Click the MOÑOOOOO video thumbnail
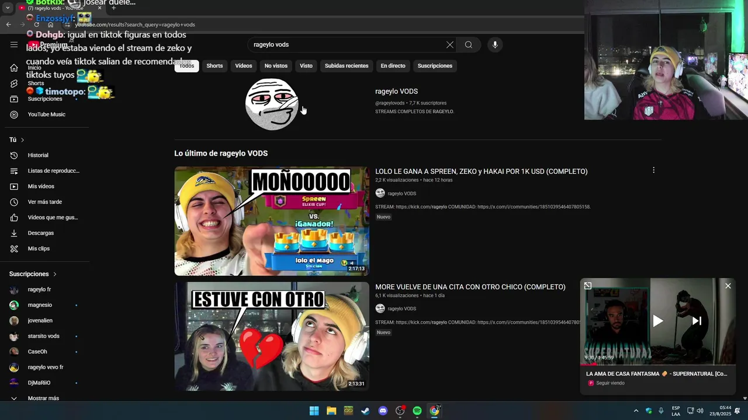 pyautogui.click(x=272, y=221)
